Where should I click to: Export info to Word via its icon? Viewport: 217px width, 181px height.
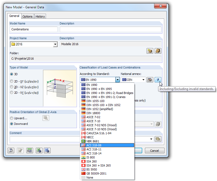(x=47, y=150)
